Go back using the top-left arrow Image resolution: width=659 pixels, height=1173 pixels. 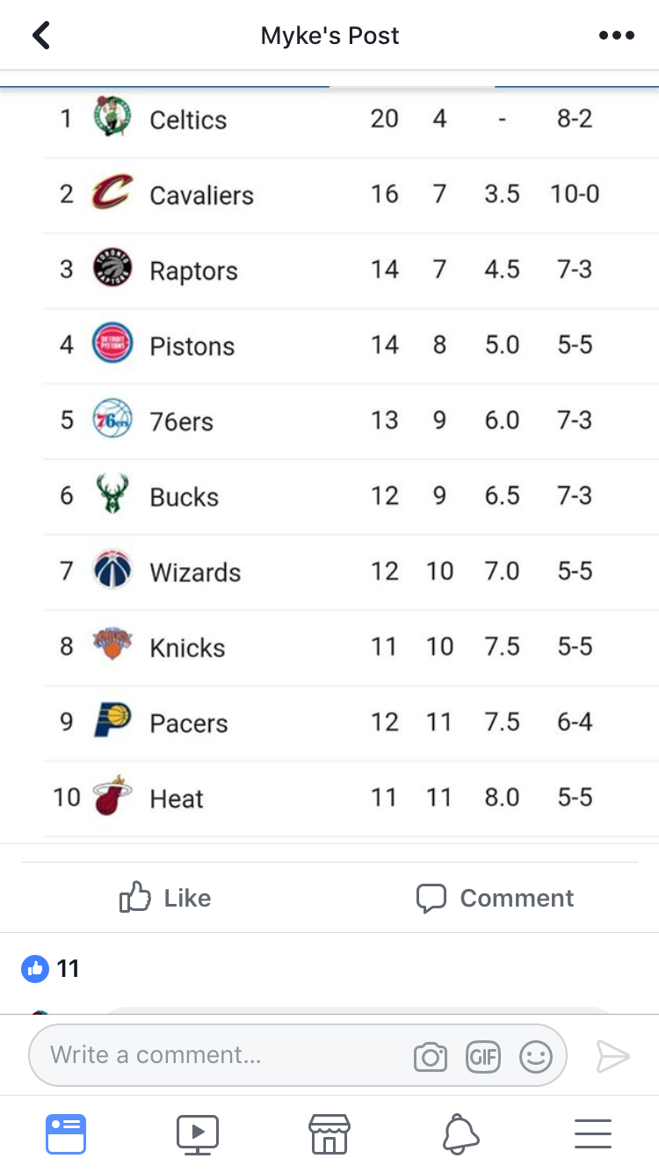click(x=40, y=35)
